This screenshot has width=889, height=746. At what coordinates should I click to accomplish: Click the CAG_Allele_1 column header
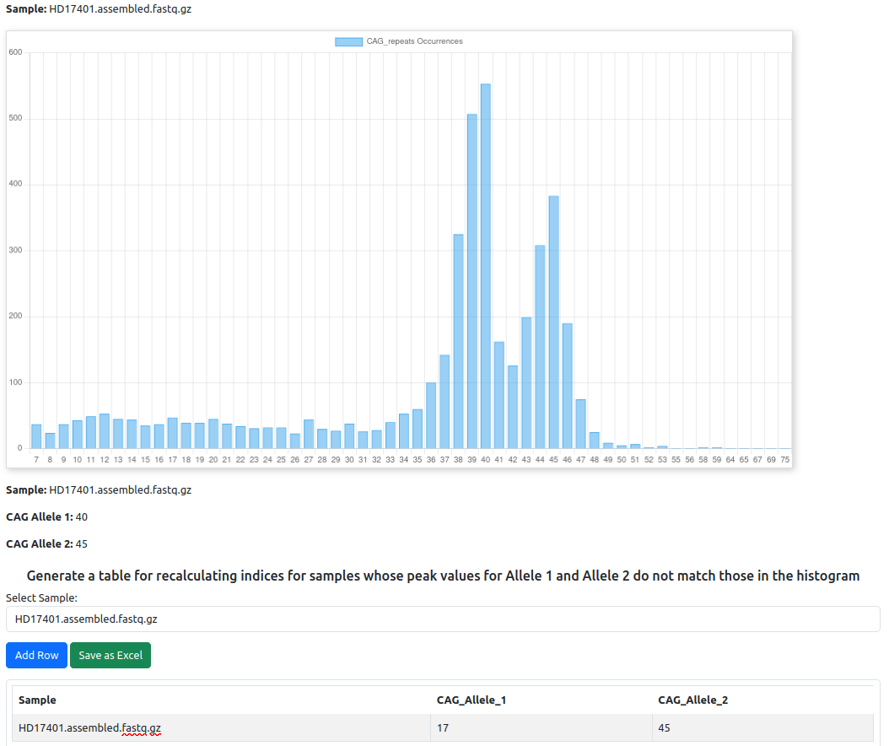471,700
